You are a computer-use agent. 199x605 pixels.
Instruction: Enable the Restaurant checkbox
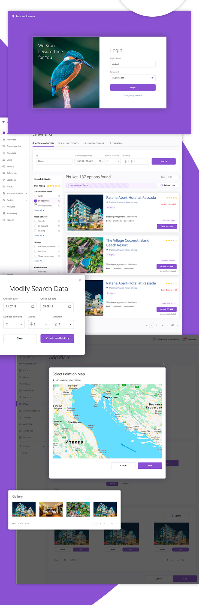point(36,226)
